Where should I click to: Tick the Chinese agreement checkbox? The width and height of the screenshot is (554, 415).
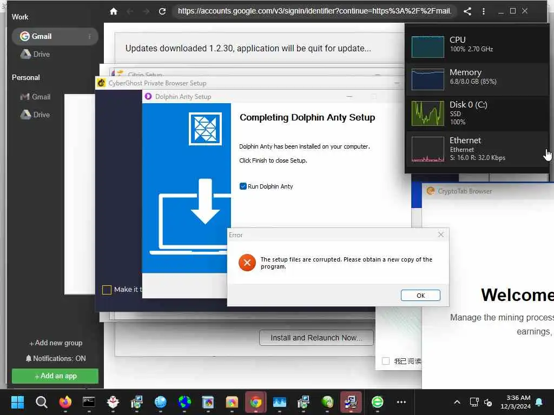386,361
